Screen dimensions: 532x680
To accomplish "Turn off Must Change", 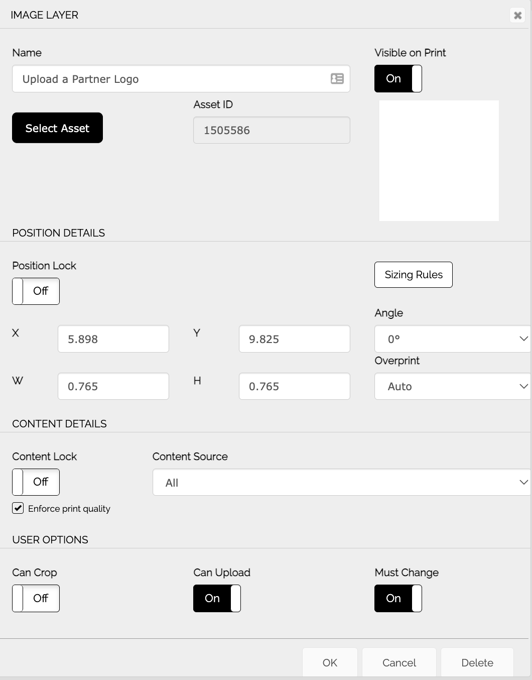I will tap(398, 599).
